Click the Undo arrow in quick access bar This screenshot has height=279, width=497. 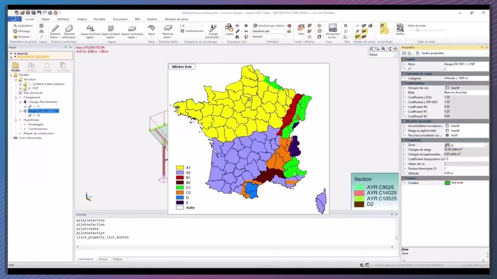[x=39, y=13]
